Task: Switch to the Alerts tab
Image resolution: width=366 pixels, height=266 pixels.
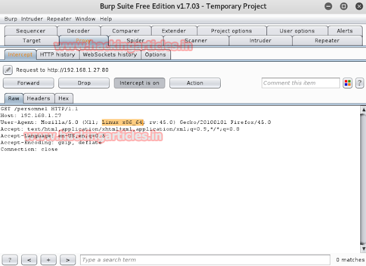Action: click(345, 31)
